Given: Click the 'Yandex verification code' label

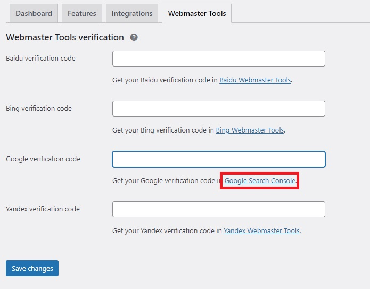Looking at the screenshot, I should [x=43, y=209].
